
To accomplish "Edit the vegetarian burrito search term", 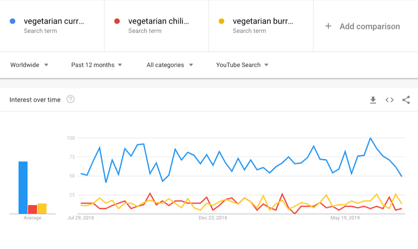I will click(263, 21).
